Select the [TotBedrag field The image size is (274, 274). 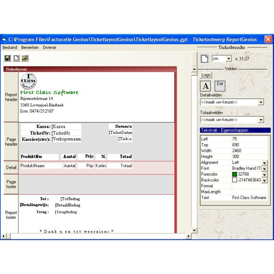[70, 199]
